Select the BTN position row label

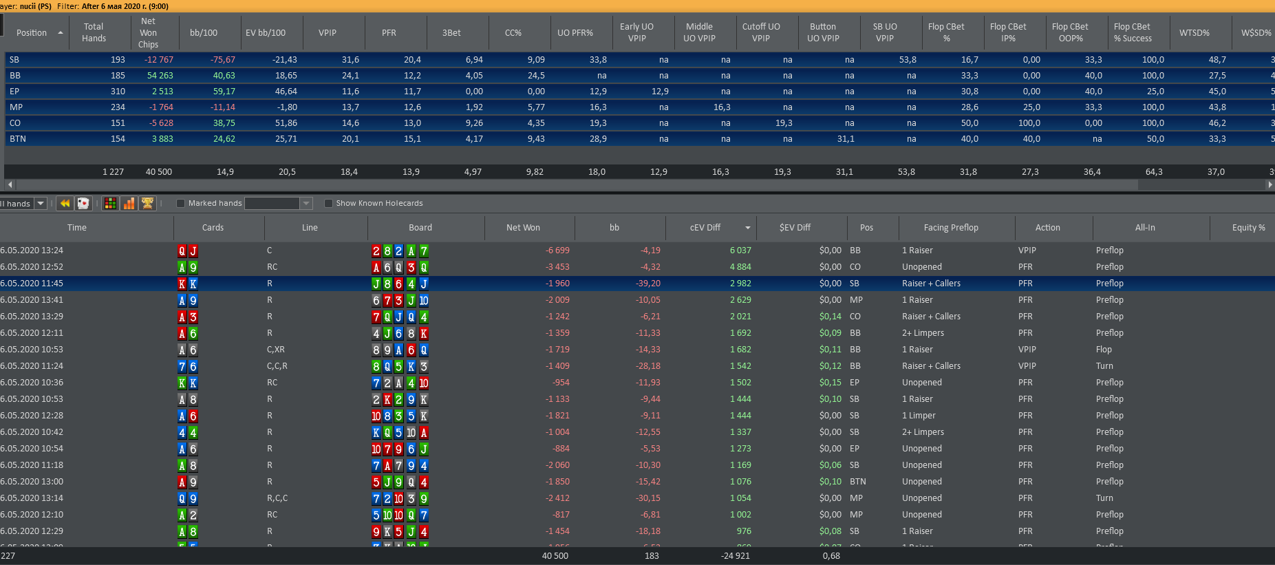(x=18, y=139)
